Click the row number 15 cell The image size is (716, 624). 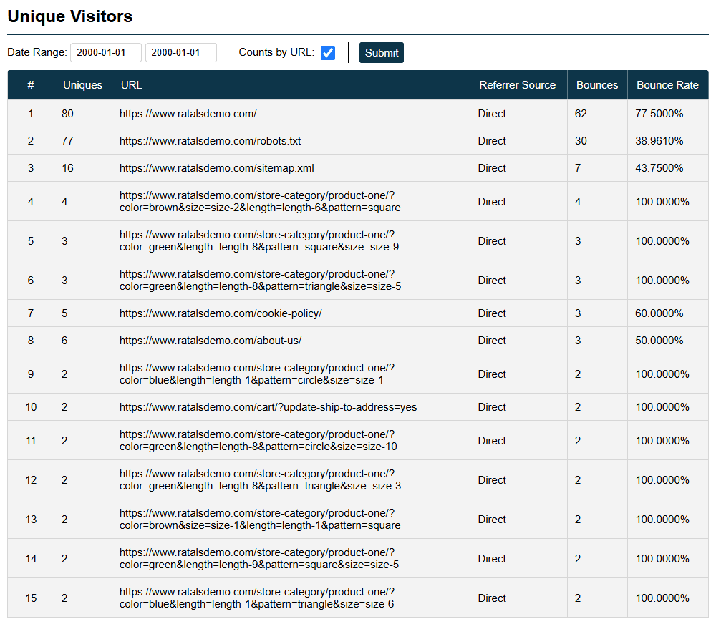[x=31, y=598]
